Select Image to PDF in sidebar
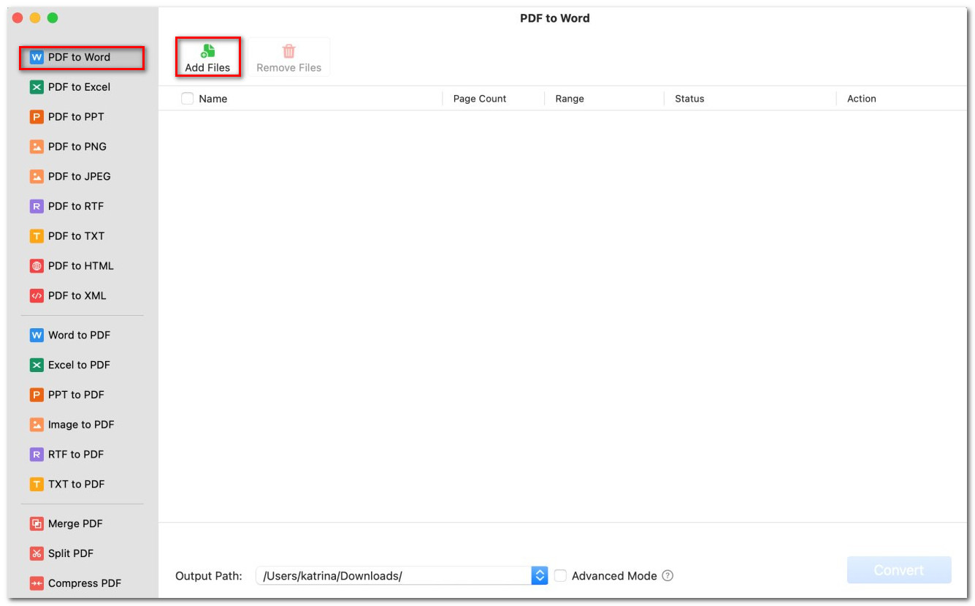 coord(80,425)
